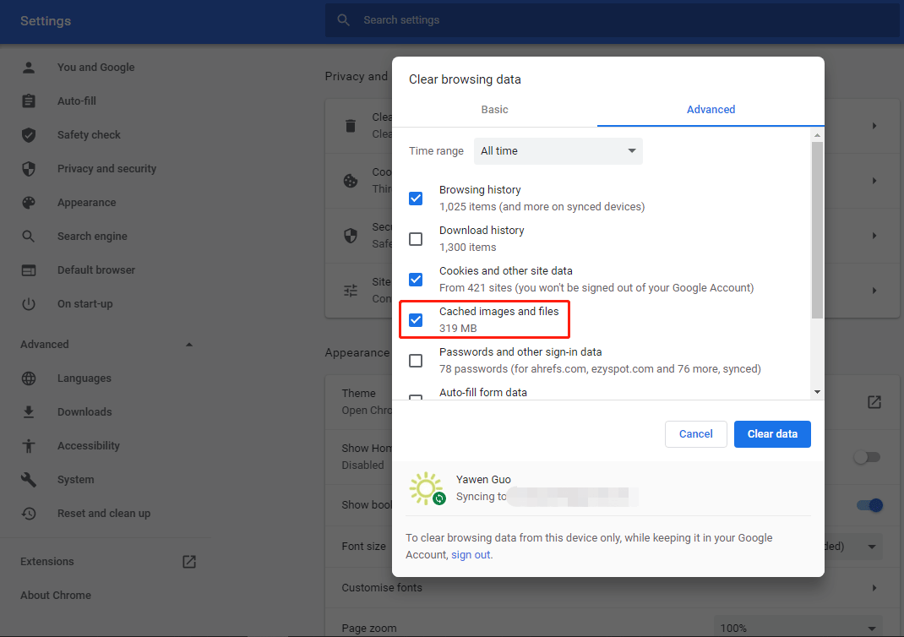Expand the Site settings row arrow
Viewport: 904px width, 637px height.
point(874,290)
